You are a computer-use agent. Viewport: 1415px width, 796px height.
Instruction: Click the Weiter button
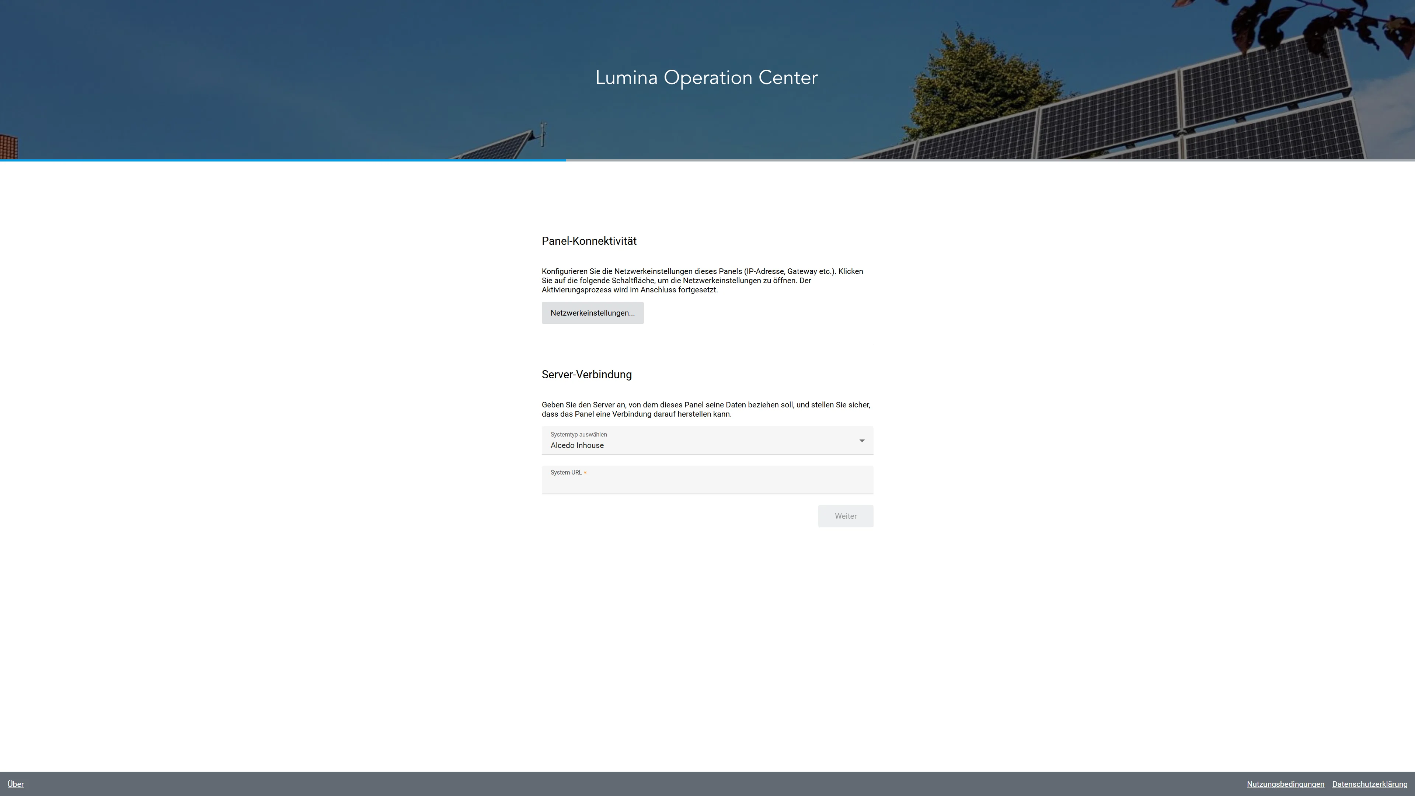point(846,517)
